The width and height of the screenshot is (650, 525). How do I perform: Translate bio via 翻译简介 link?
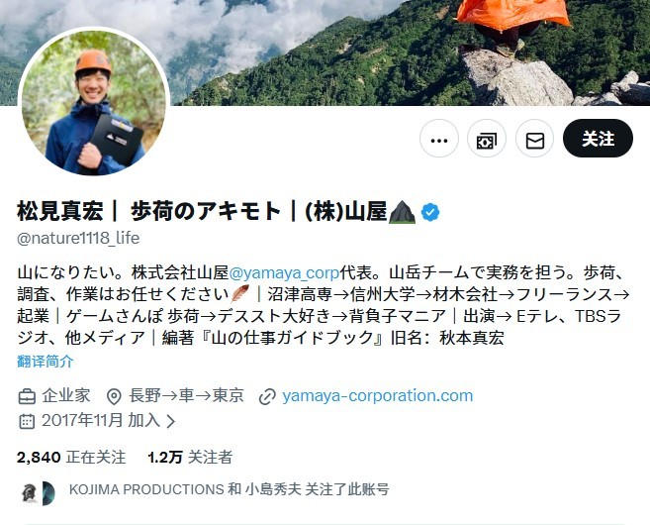(x=46, y=362)
